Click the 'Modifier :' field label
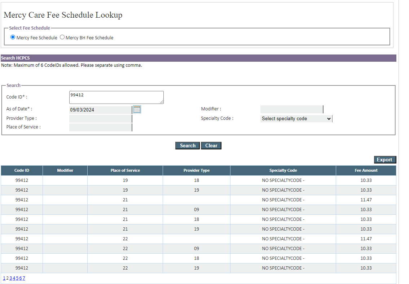The image size is (409, 284). click(x=211, y=109)
